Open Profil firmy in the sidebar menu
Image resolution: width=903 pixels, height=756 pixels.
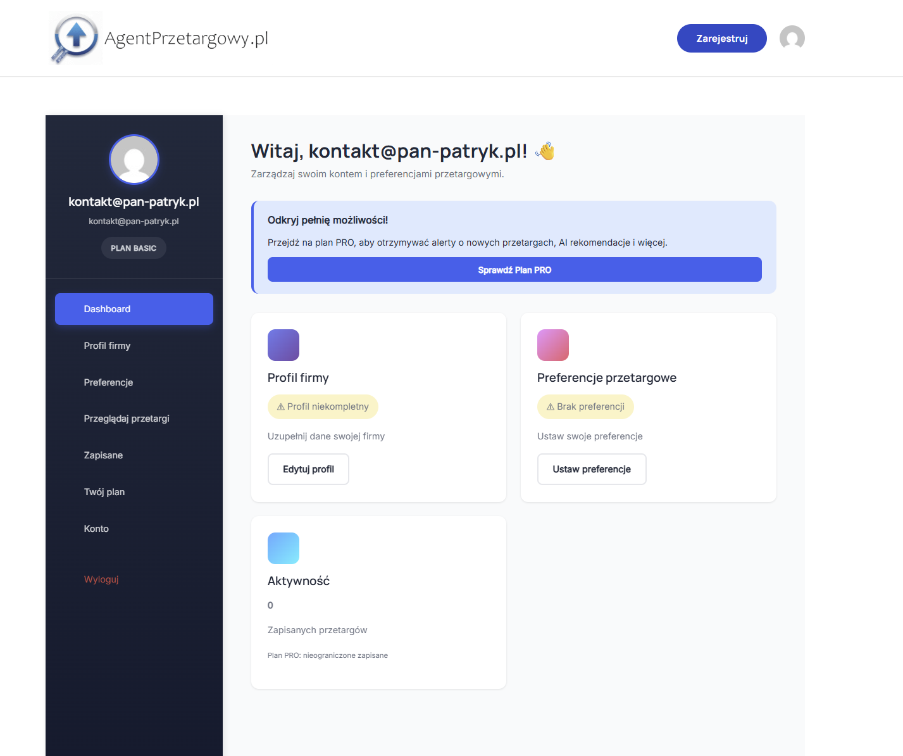click(x=108, y=346)
